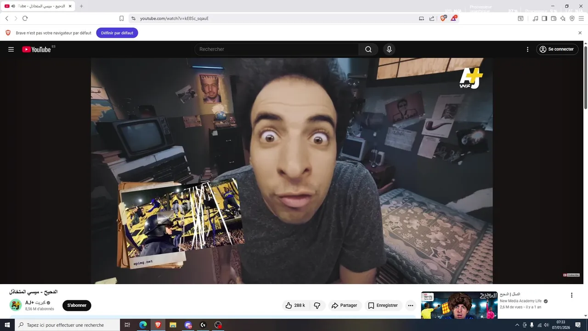Open Brave VPN shield icon

tap(572, 18)
